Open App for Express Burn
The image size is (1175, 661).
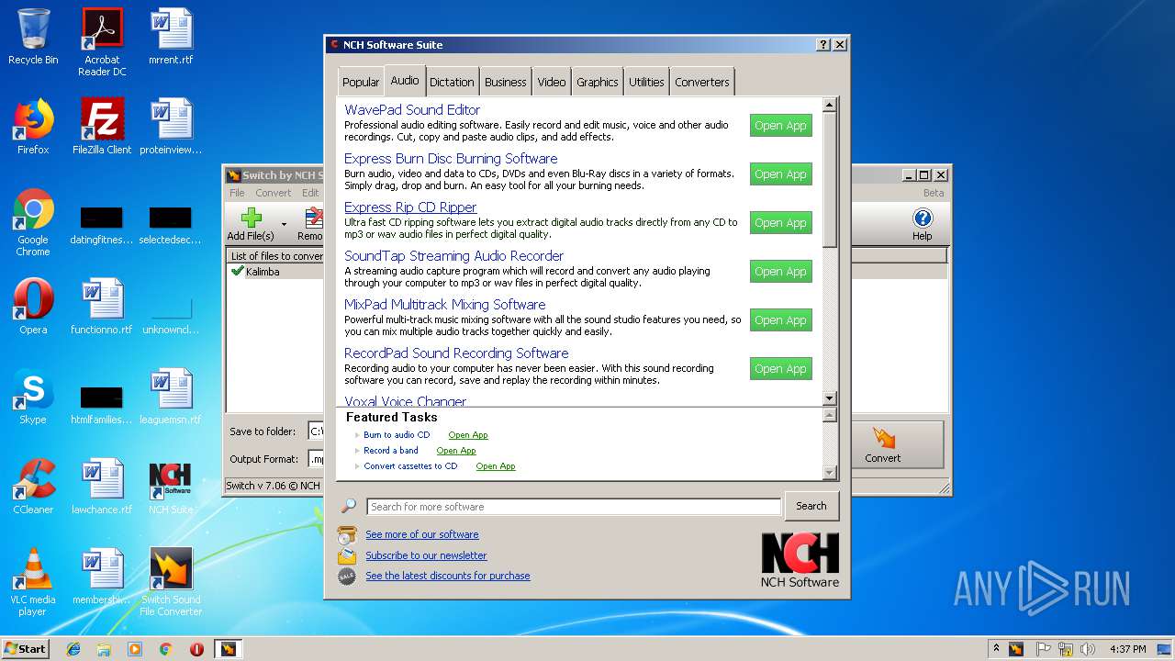(x=781, y=174)
